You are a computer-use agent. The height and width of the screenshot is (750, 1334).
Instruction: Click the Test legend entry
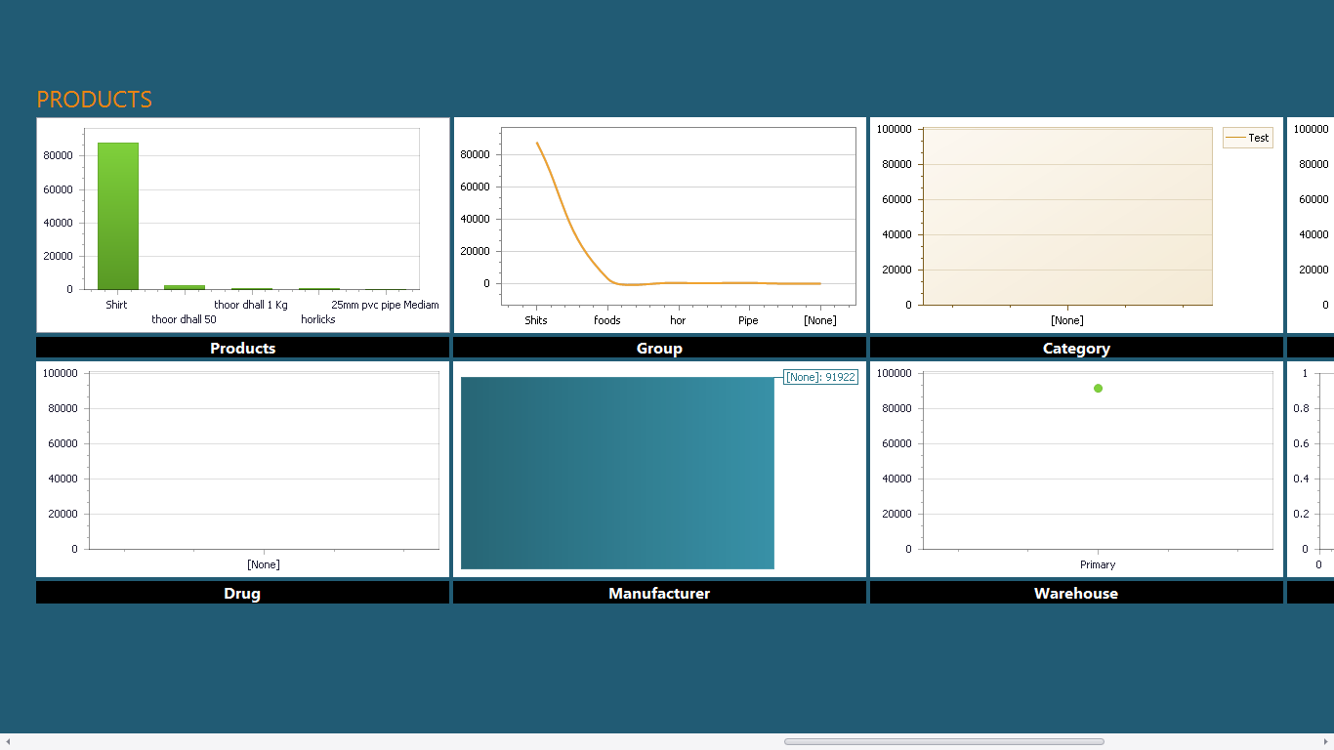(1247, 138)
